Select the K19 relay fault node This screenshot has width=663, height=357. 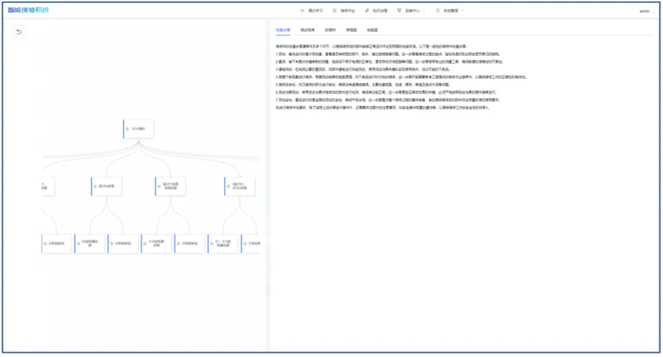click(x=156, y=244)
